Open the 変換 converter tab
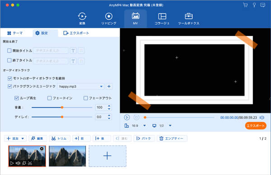The height and width of the screenshot is (175, 271). [x=82, y=18]
